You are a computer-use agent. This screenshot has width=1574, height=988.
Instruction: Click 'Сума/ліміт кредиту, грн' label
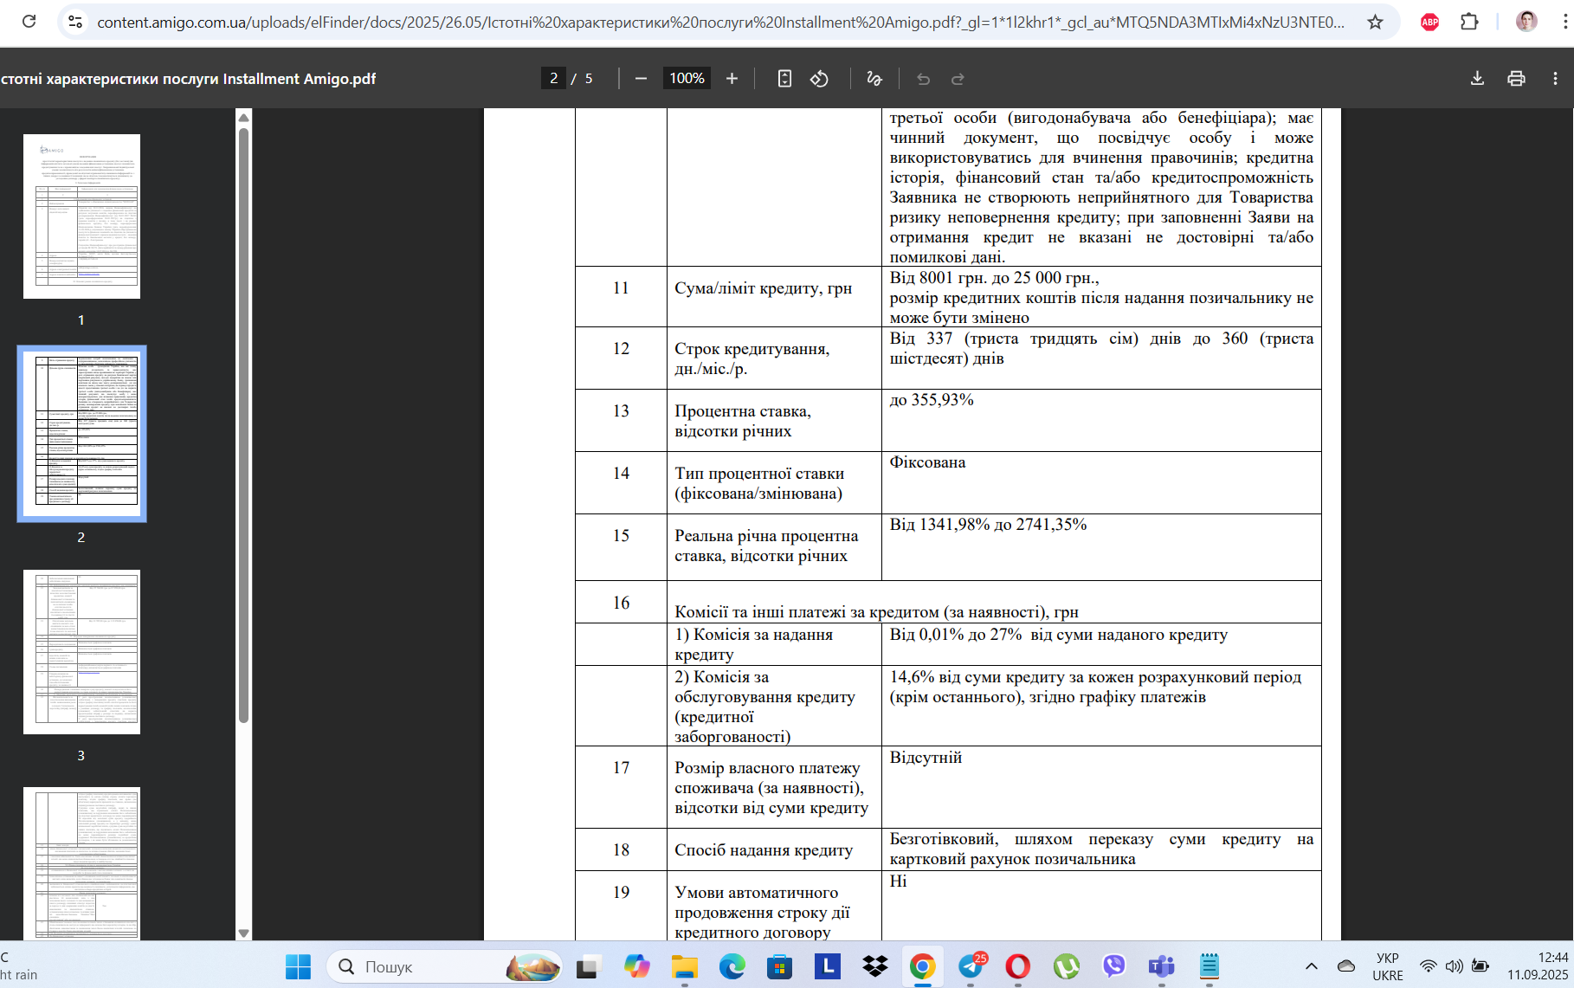(x=763, y=288)
